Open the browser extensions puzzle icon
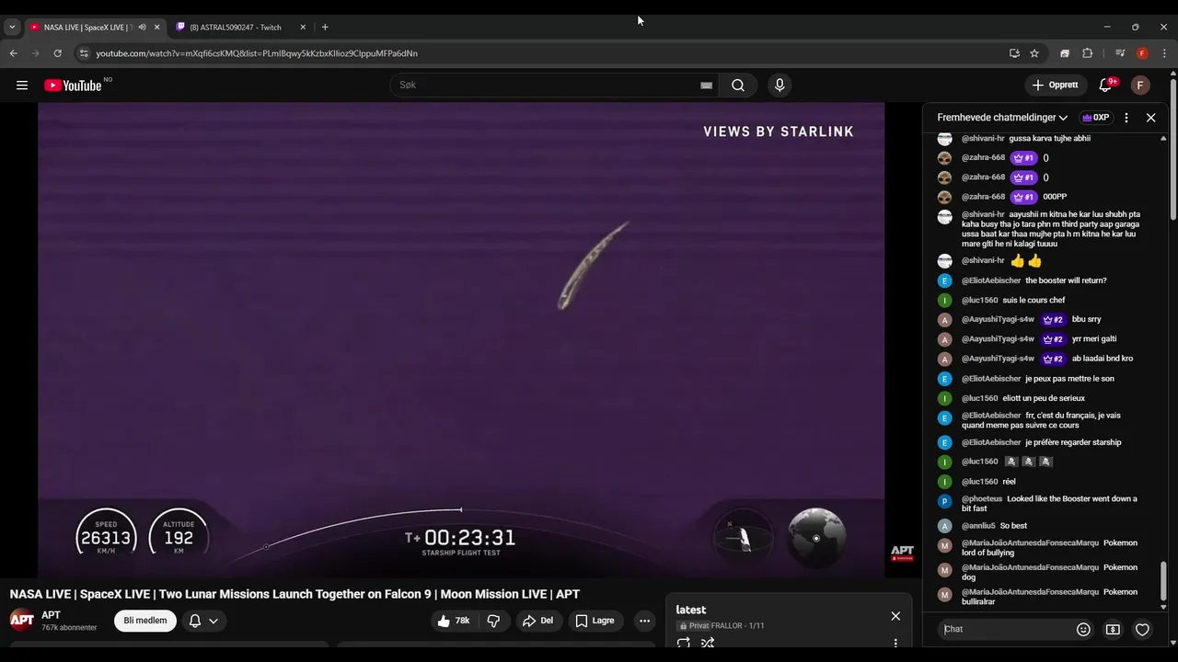 (1087, 53)
